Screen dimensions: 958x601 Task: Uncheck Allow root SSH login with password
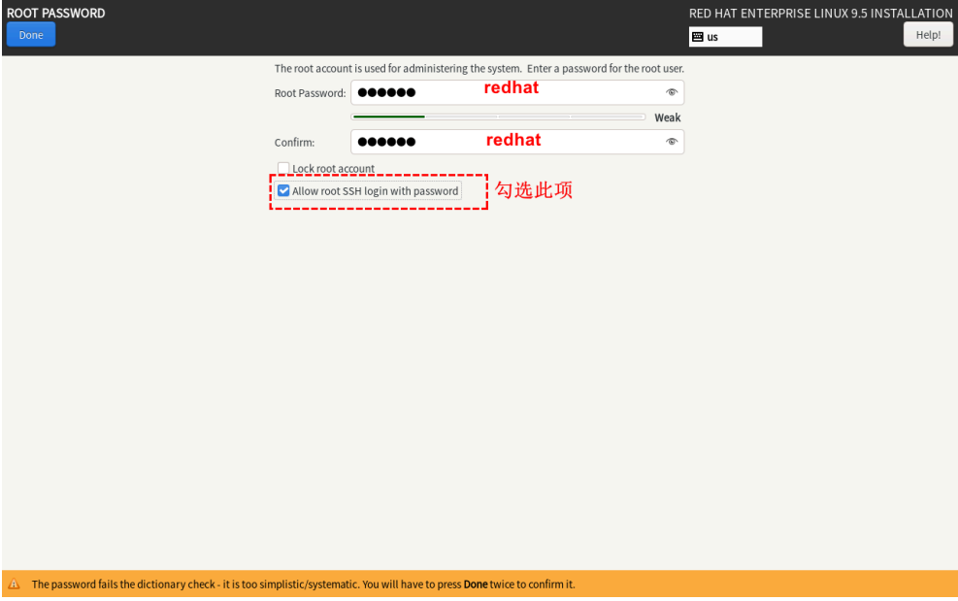(x=283, y=190)
